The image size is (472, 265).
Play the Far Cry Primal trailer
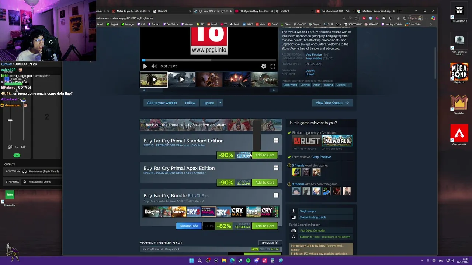[145, 66]
